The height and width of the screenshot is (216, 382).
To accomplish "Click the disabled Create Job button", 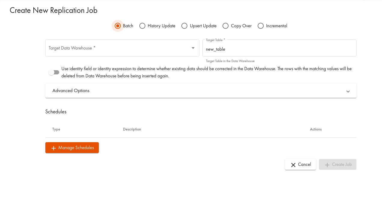I will 338,164.
